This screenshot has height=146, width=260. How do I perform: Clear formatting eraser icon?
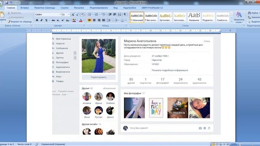pyautogui.click(x=83, y=15)
